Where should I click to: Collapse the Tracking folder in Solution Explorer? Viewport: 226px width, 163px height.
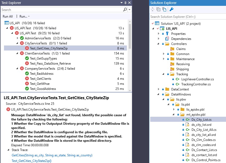(x=164, y=74)
